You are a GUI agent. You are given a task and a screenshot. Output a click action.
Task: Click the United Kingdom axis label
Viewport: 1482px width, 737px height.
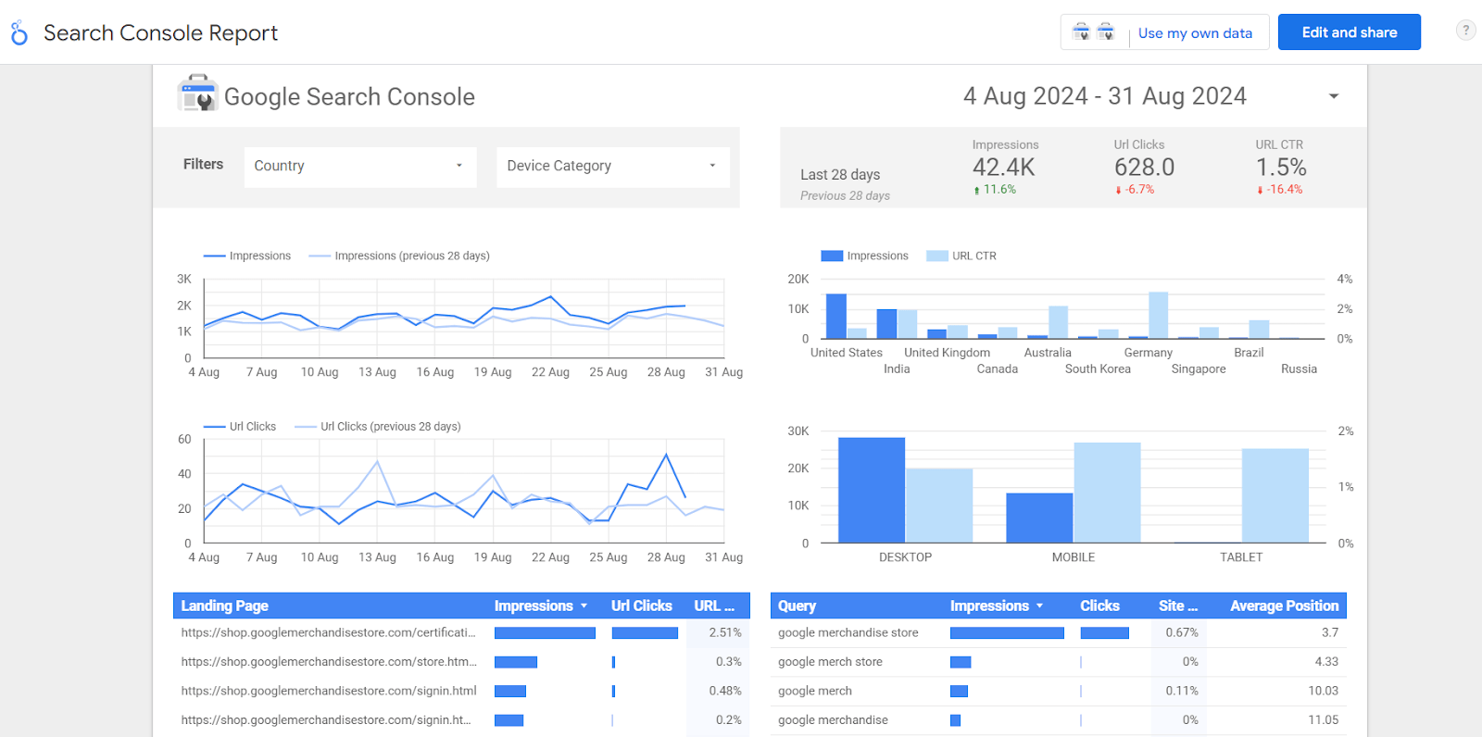(947, 353)
